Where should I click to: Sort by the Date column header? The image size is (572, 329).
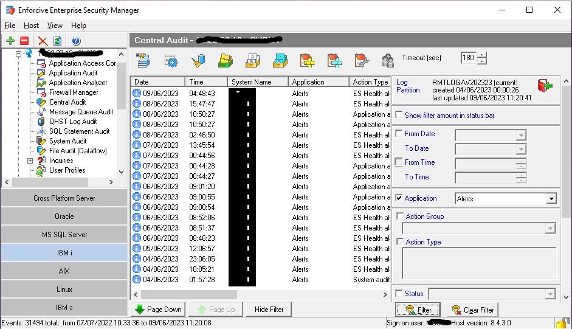tap(157, 81)
